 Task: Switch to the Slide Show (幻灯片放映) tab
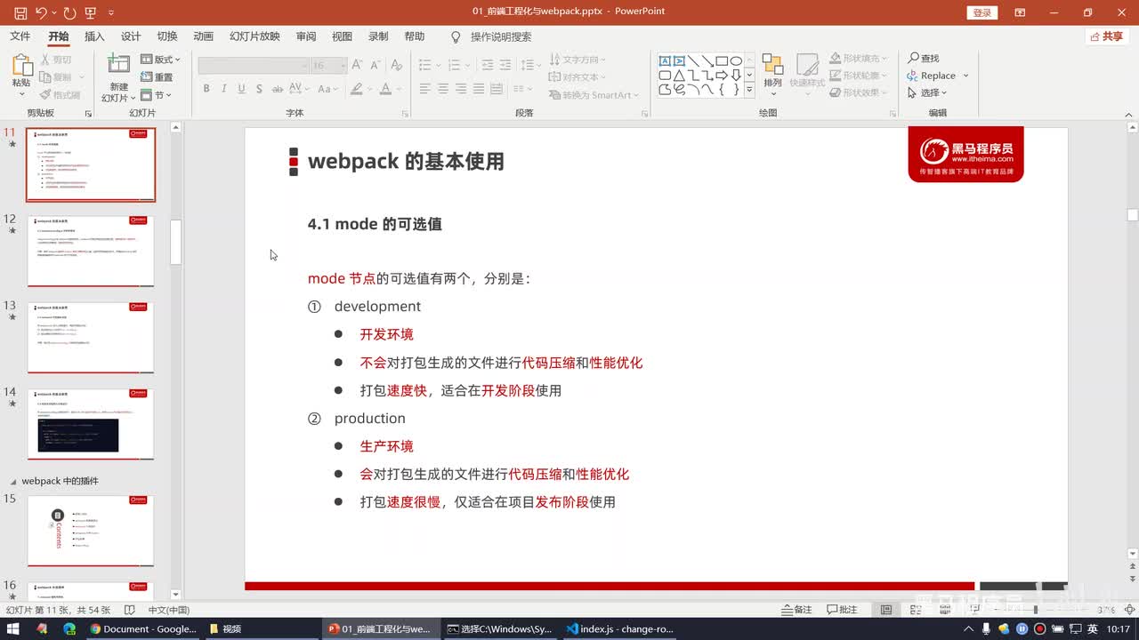tap(254, 36)
